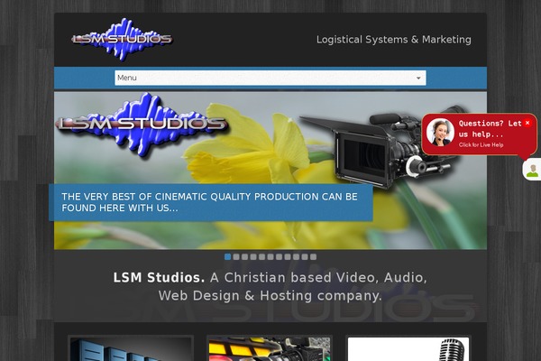Select the fourth slider pagination dot

[x=253, y=256]
